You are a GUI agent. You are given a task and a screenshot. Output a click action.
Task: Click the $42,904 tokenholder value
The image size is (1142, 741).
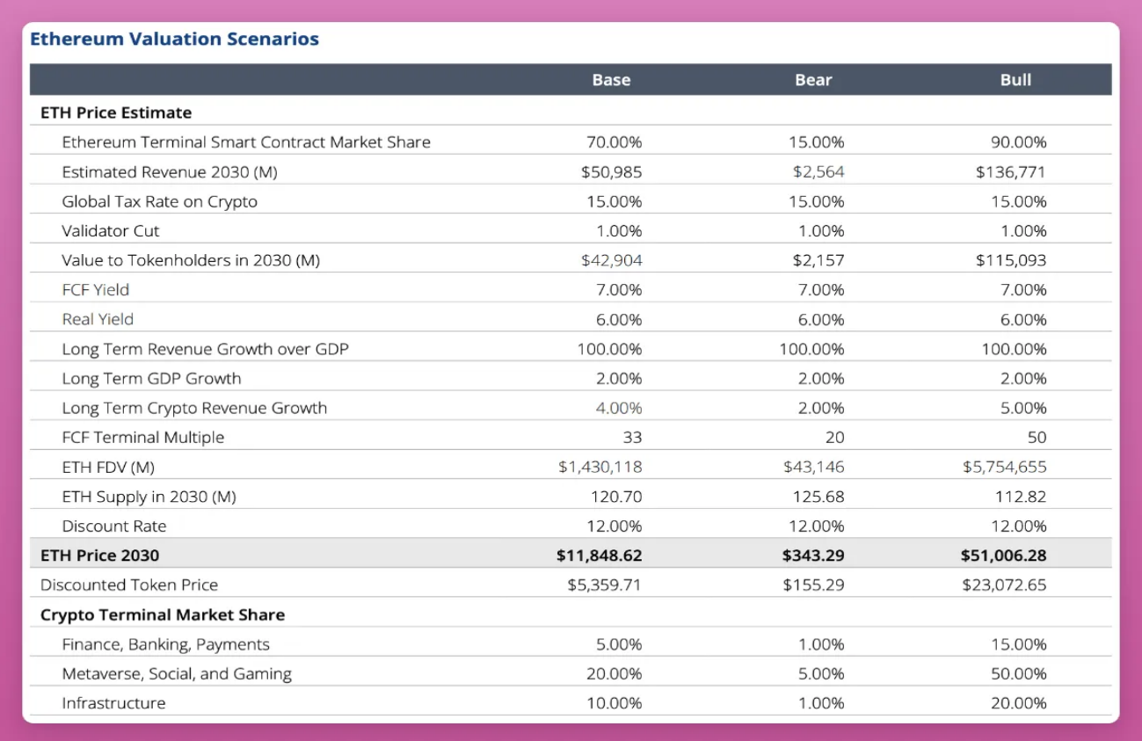tap(611, 260)
